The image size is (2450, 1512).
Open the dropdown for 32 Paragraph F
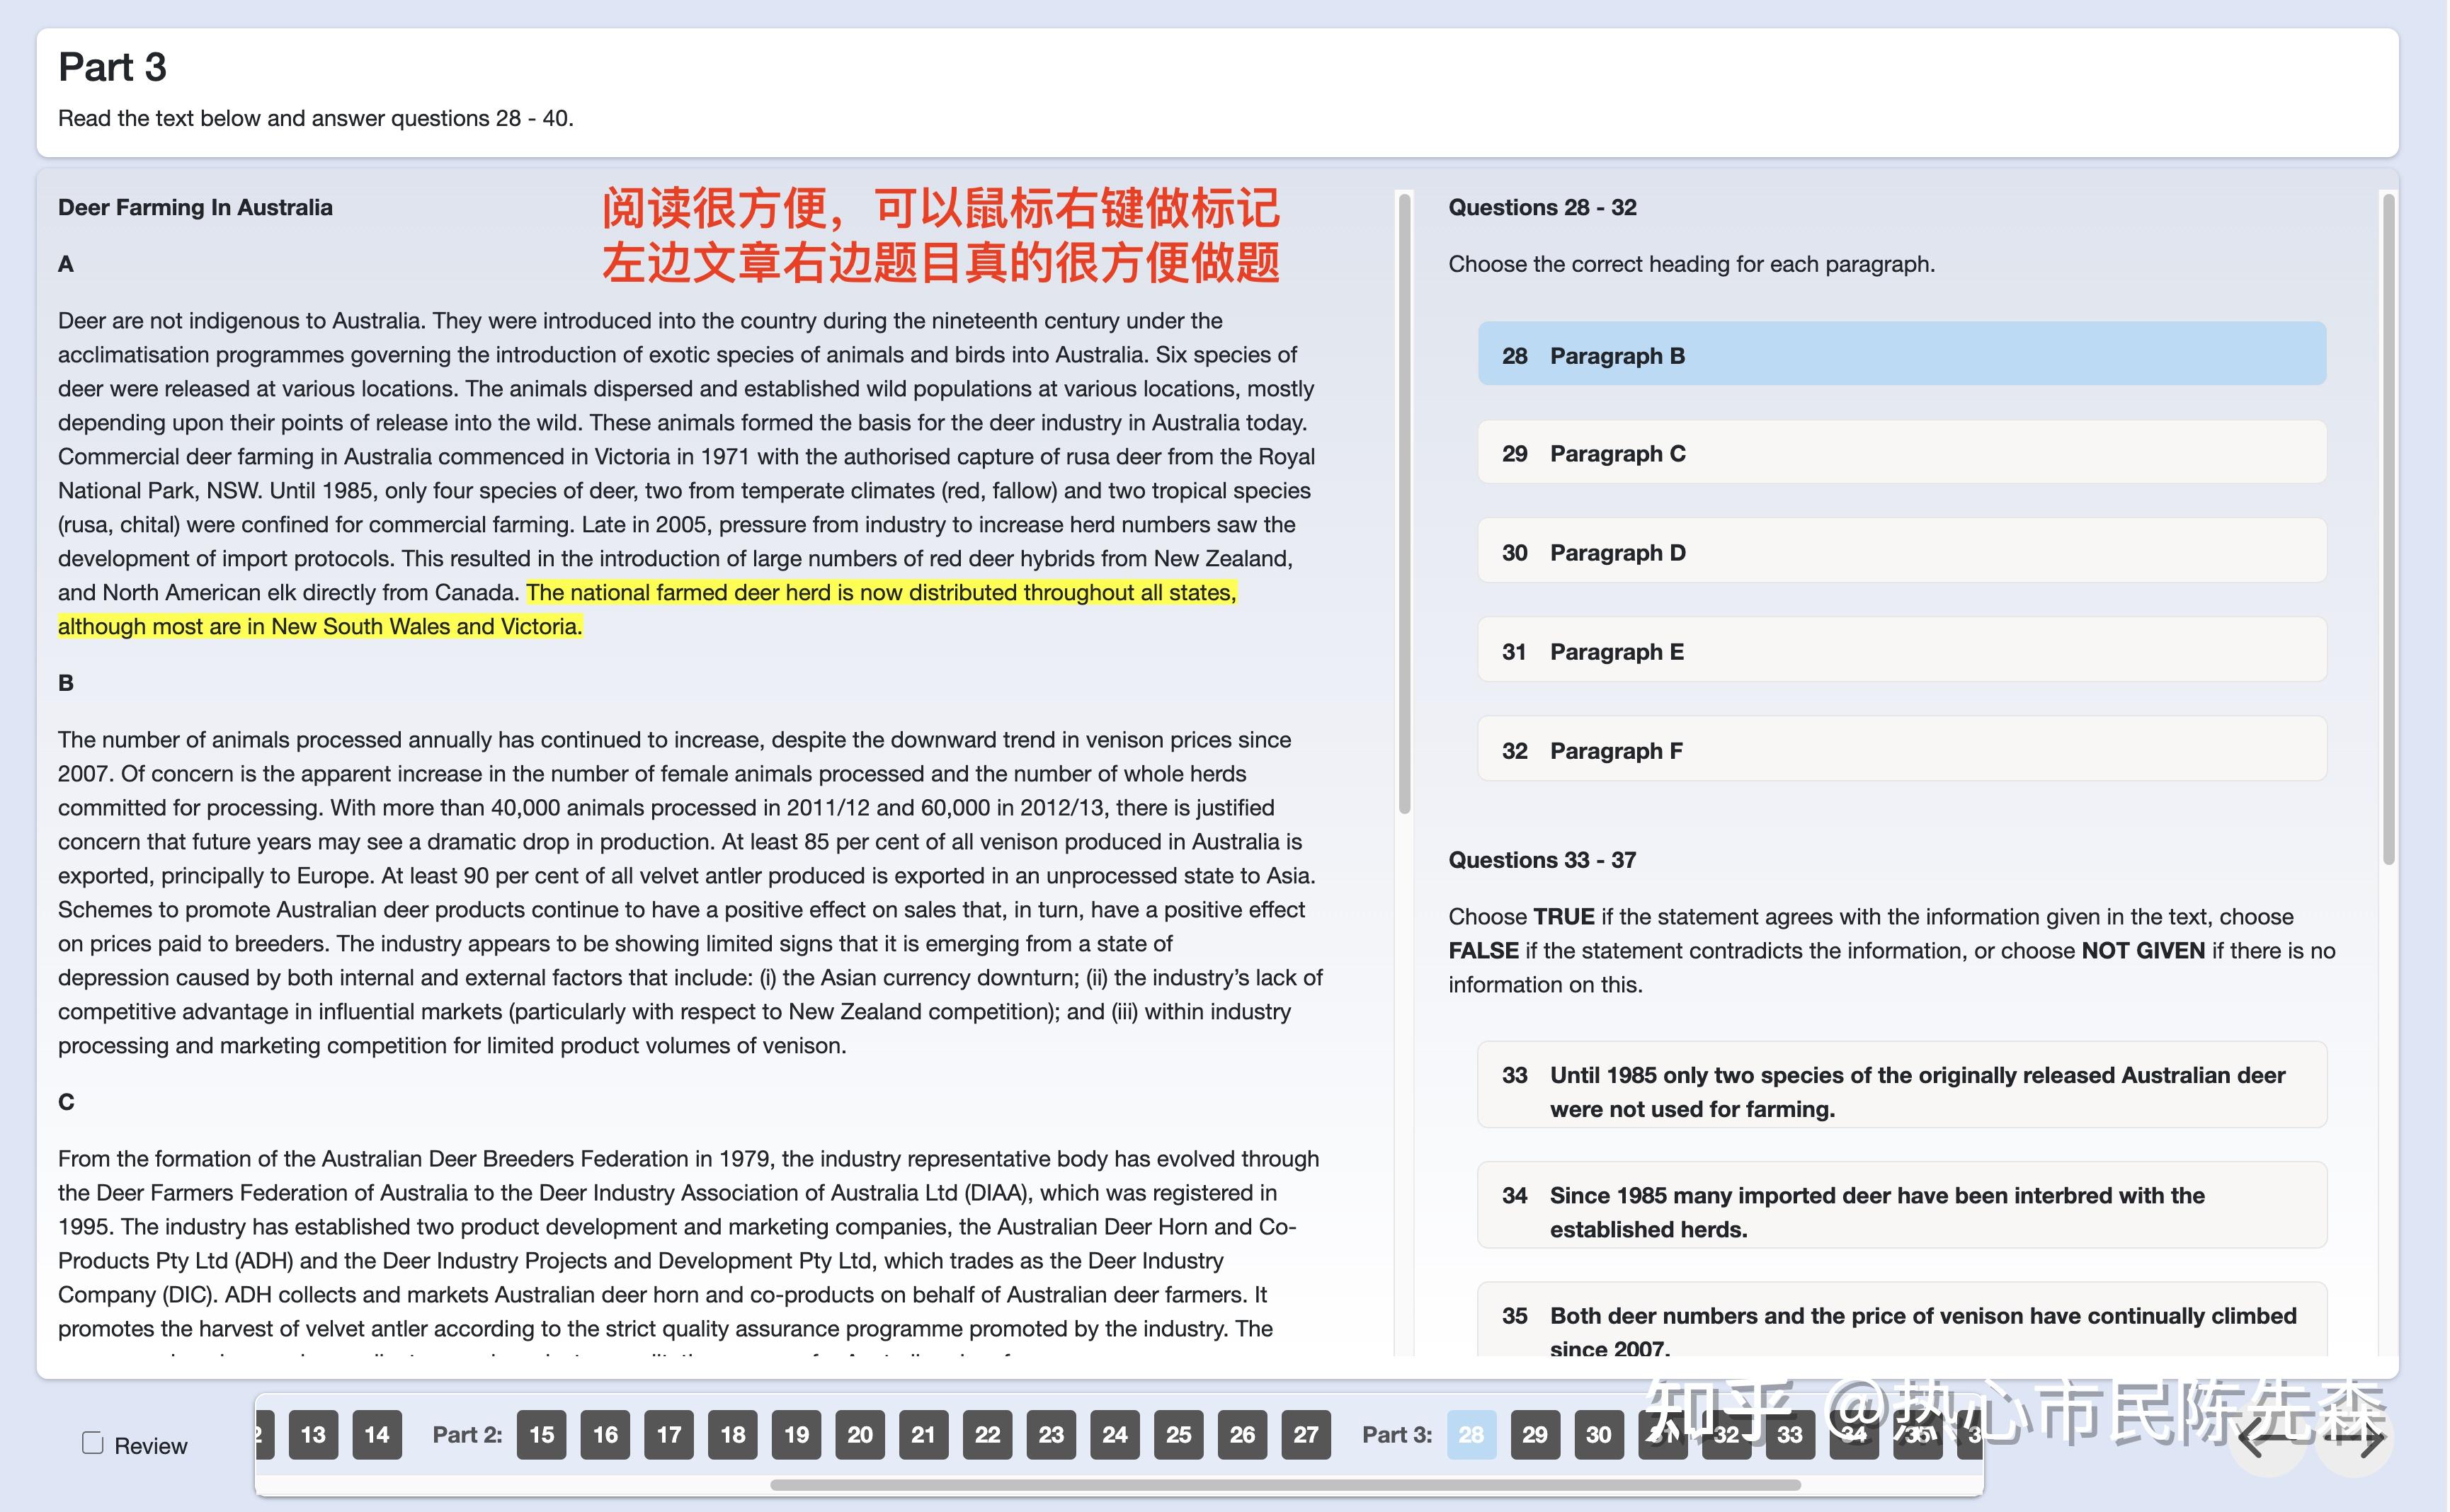[1902, 749]
